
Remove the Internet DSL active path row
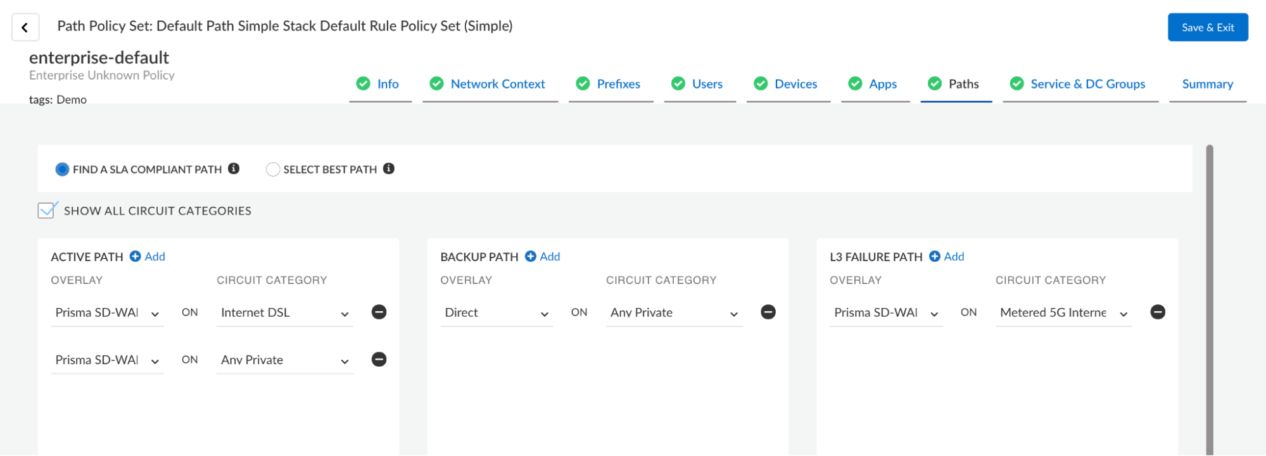pyautogui.click(x=379, y=312)
